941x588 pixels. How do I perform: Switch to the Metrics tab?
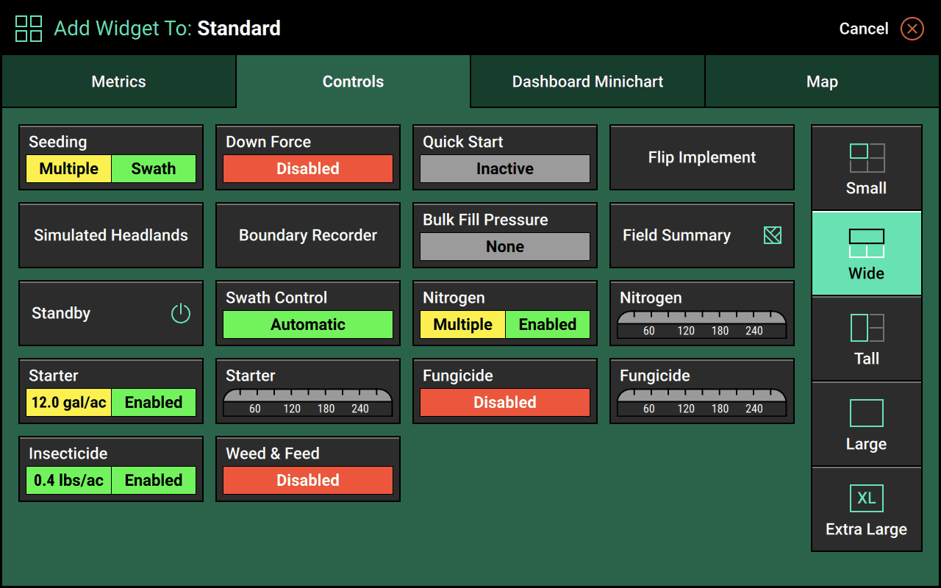[118, 82]
